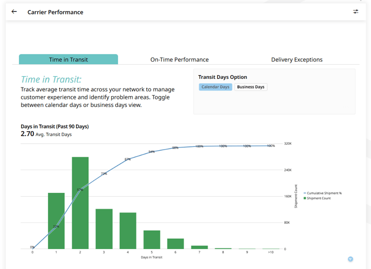Switch to Business Days view
The height and width of the screenshot is (269, 371).
tap(251, 87)
